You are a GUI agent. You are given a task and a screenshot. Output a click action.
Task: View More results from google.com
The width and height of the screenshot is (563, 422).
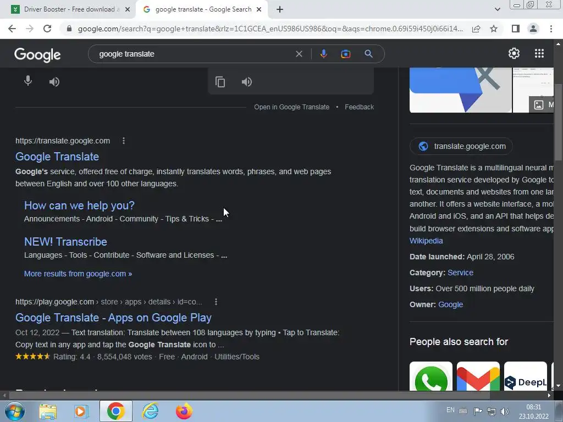pyautogui.click(x=78, y=274)
